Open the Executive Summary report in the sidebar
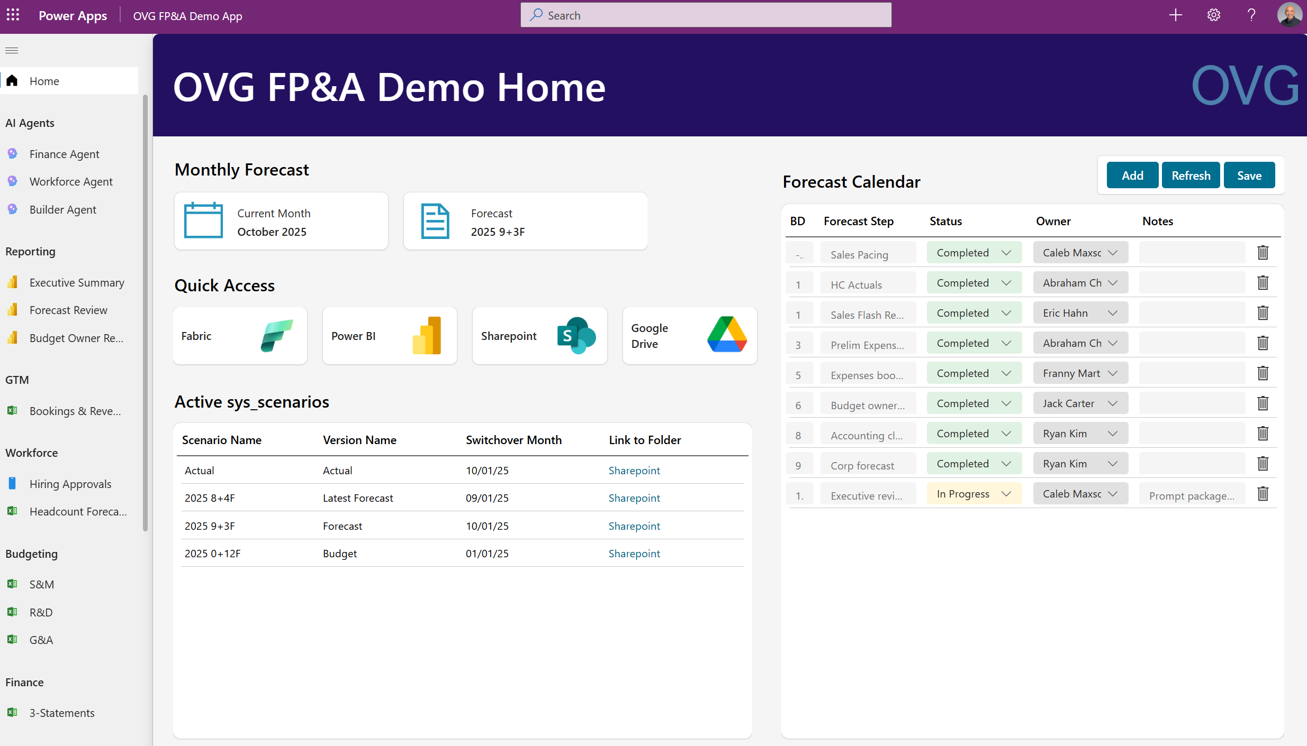 (77, 282)
